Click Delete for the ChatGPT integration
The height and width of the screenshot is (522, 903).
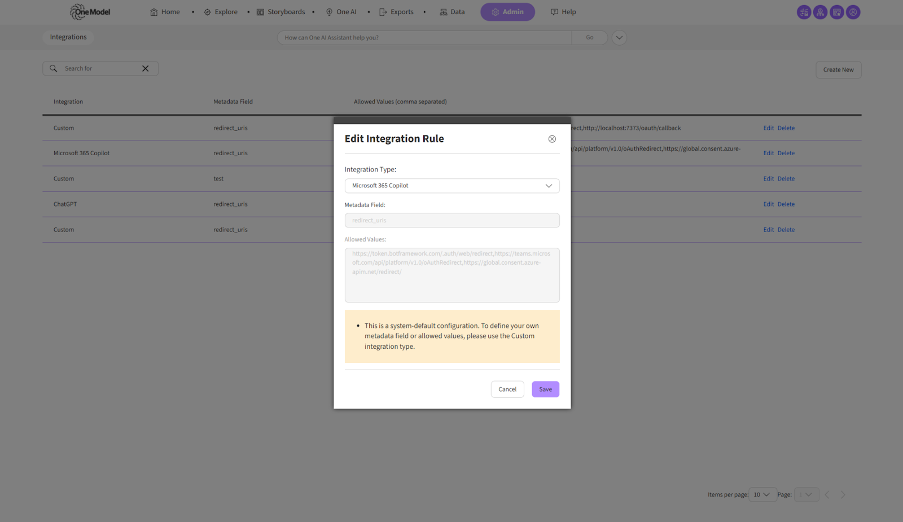[x=786, y=204]
